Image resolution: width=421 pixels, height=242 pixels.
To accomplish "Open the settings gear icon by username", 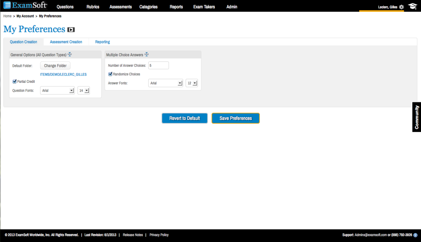I will tap(401, 7).
